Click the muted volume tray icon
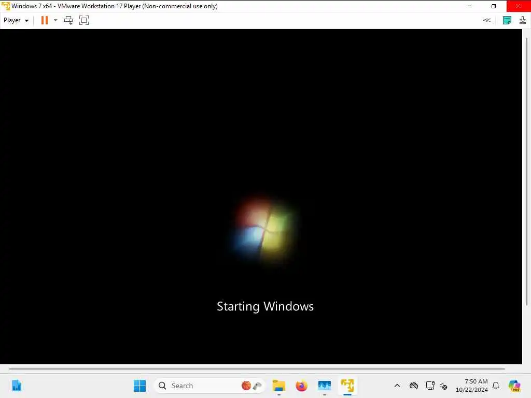 point(443,386)
